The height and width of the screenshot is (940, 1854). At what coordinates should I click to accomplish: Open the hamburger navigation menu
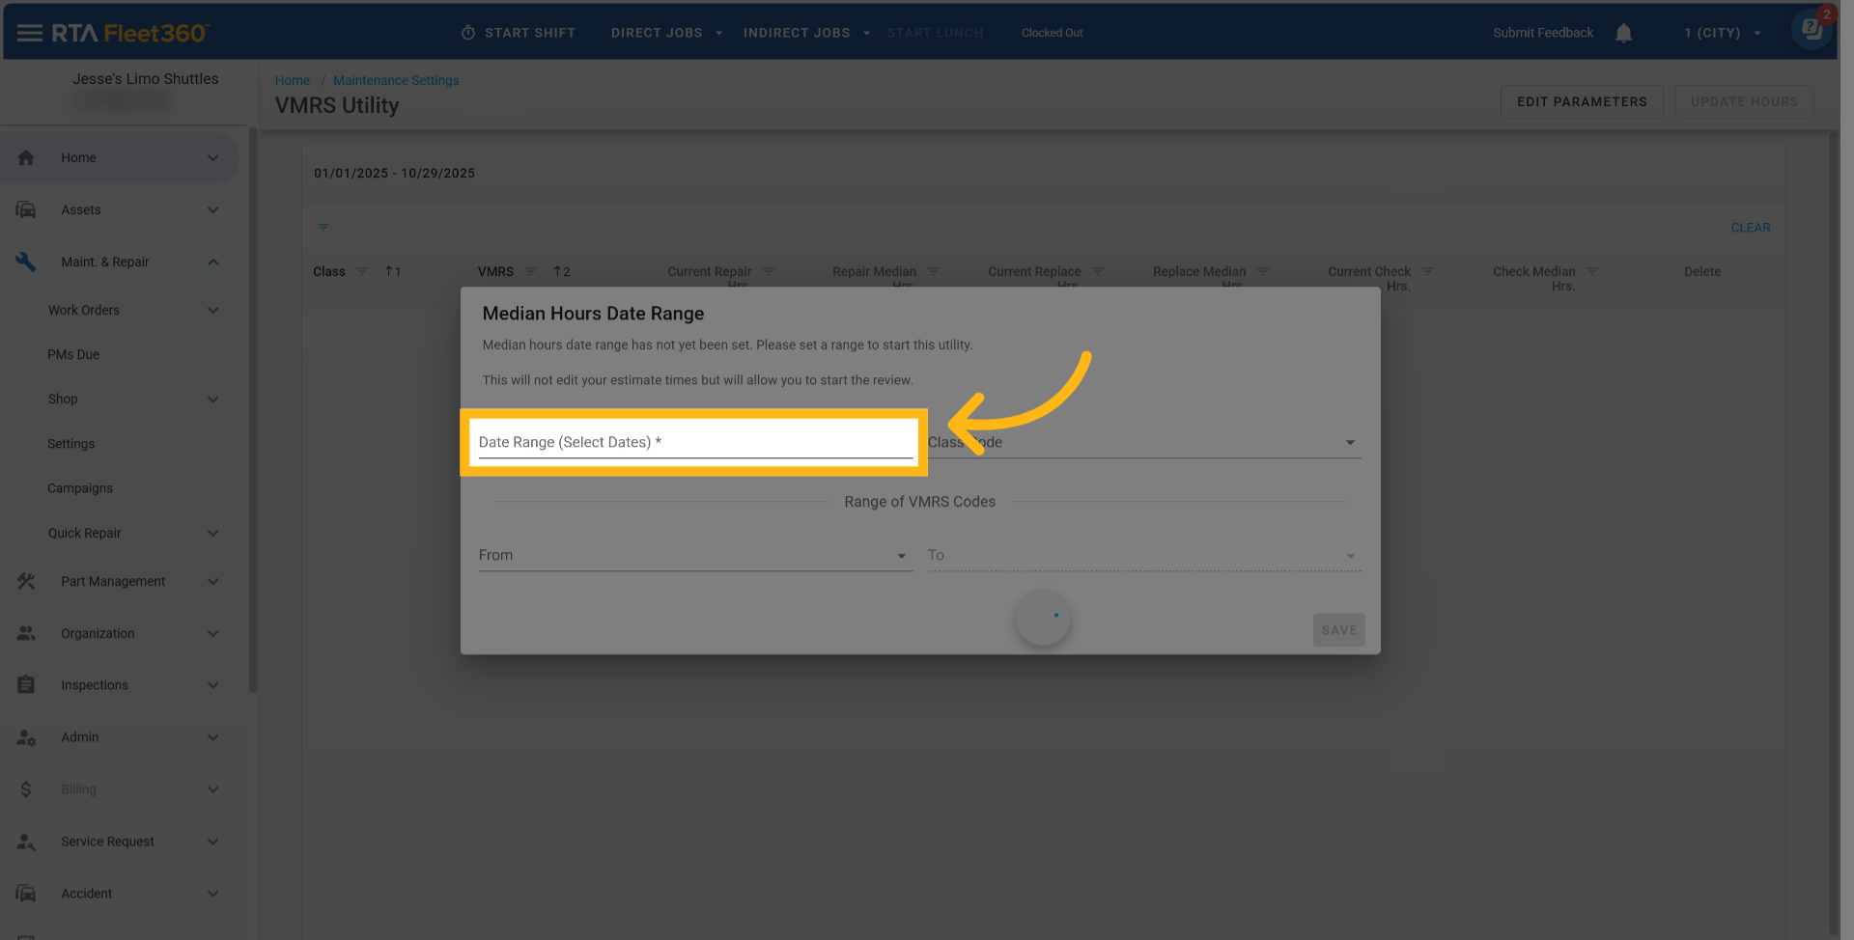click(x=29, y=33)
